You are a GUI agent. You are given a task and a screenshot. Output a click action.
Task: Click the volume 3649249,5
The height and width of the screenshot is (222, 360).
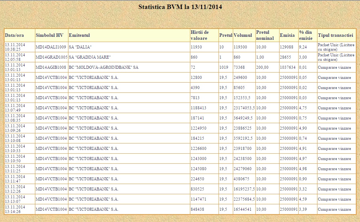[243, 118]
